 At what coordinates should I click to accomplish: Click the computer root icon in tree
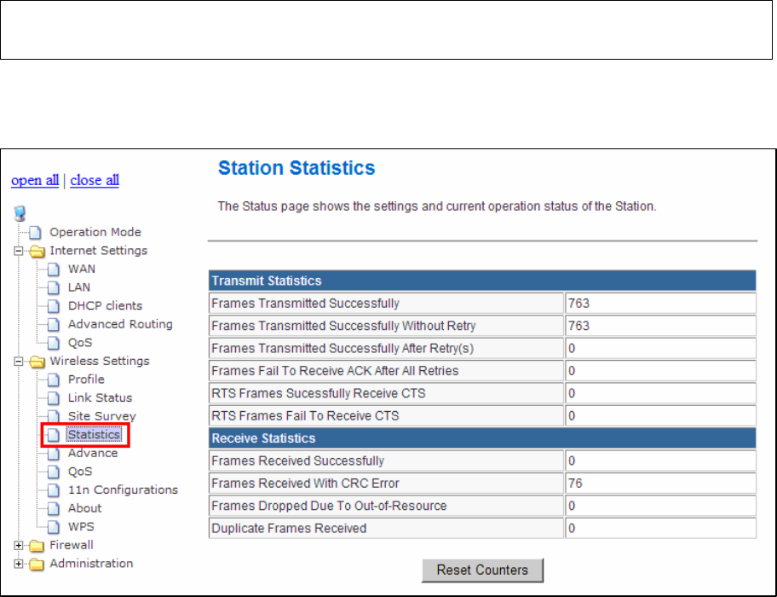[x=20, y=214]
